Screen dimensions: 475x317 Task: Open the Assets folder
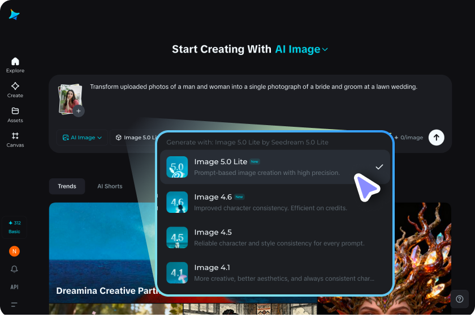pyautogui.click(x=15, y=115)
